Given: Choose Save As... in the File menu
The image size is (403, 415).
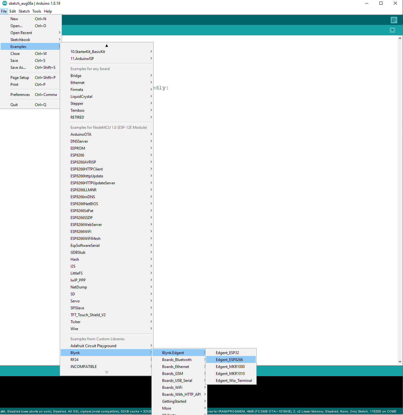Looking at the screenshot, I should click(30, 68).
